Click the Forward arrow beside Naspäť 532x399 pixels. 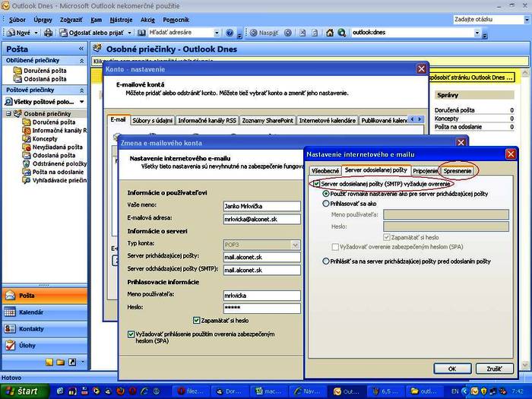coord(288,33)
